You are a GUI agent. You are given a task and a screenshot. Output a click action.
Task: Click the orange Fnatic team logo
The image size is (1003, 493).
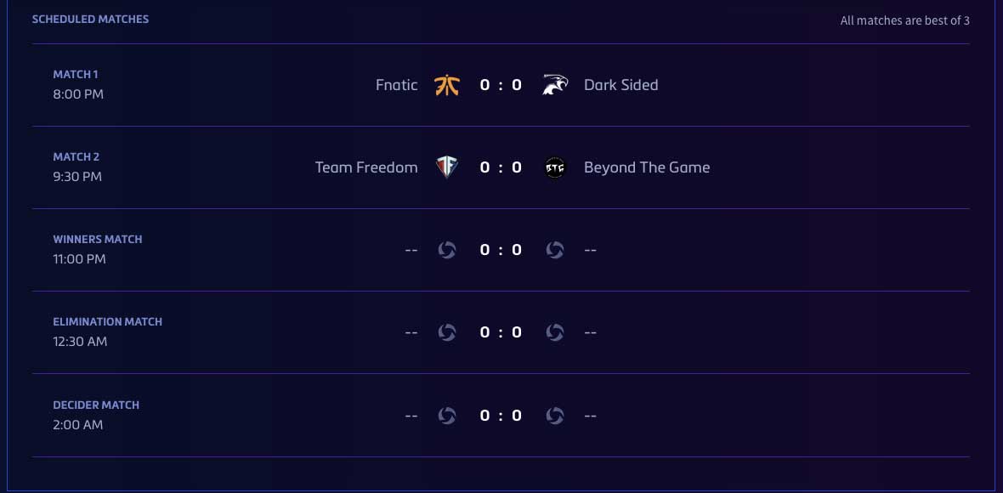[446, 85]
